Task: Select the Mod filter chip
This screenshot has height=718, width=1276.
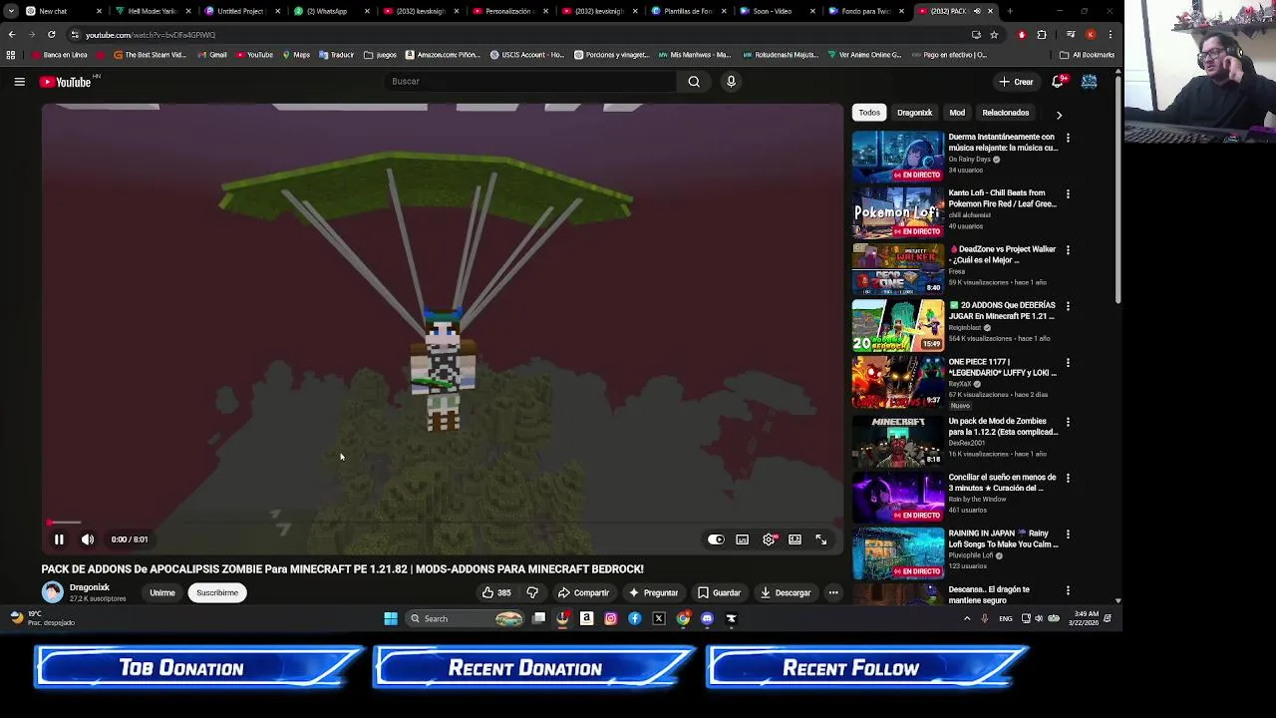Action: (957, 113)
